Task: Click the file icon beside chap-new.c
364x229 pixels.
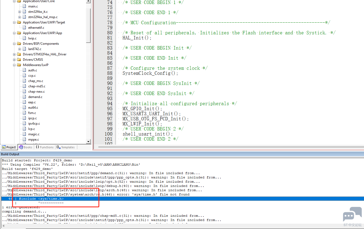Action: (x=25, y=92)
